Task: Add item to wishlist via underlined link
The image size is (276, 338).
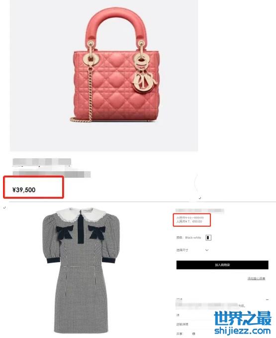Action: 256,278
